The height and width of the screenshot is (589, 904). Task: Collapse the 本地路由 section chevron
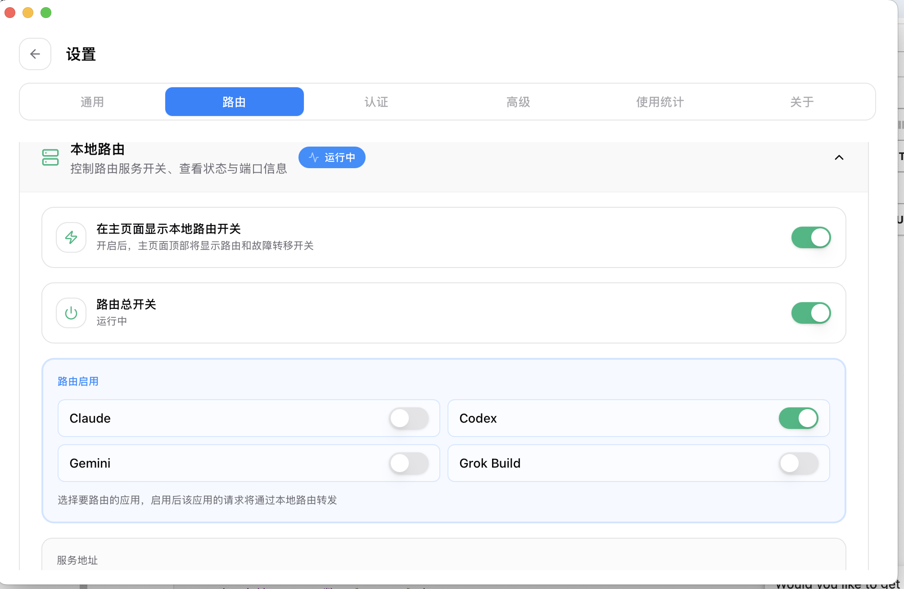coord(839,157)
